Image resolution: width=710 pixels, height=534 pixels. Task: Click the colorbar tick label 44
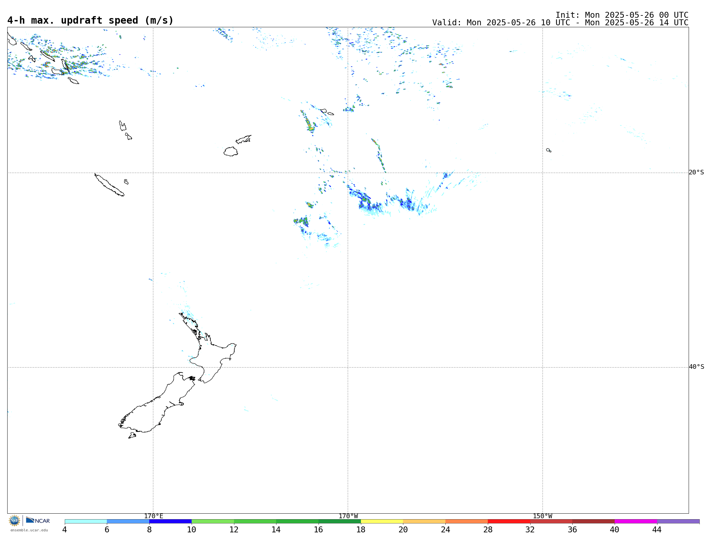click(x=657, y=529)
